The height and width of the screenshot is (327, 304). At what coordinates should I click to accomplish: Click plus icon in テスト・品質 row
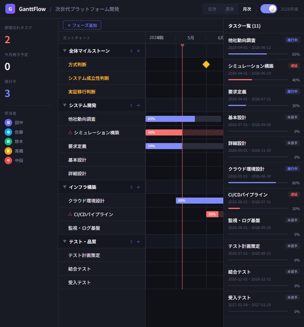(138, 241)
